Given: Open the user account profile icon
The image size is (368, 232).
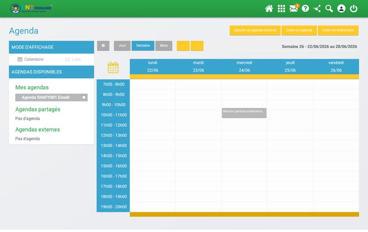Looking at the screenshot, I should point(341,9).
